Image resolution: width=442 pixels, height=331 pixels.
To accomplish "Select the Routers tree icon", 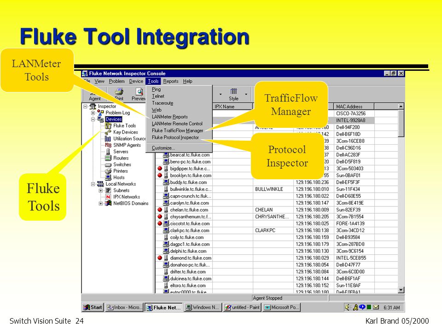I will click(108, 158).
